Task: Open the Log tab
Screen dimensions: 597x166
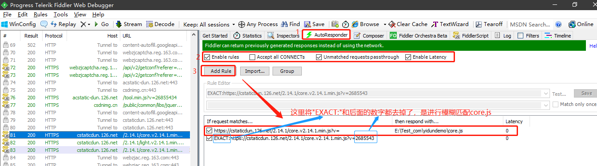Action: 503,35
